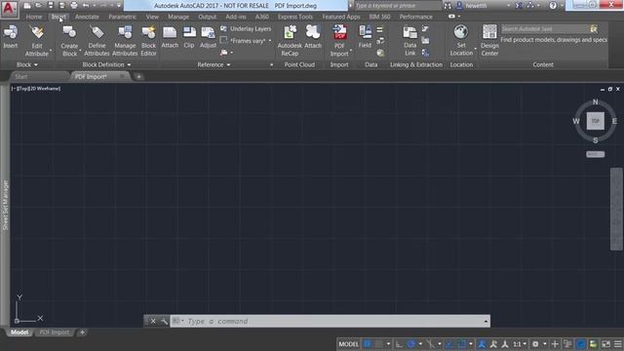This screenshot has width=624, height=351.
Task: Click the command line close X button
Action: pyautogui.click(x=153, y=321)
